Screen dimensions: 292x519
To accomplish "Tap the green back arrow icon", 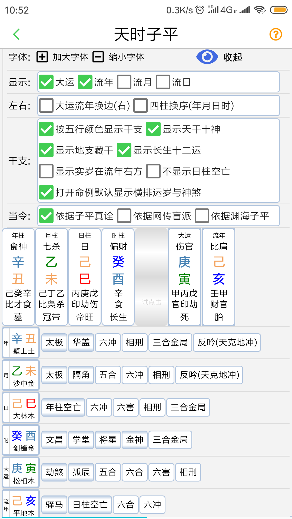I will pyautogui.click(x=16, y=34).
